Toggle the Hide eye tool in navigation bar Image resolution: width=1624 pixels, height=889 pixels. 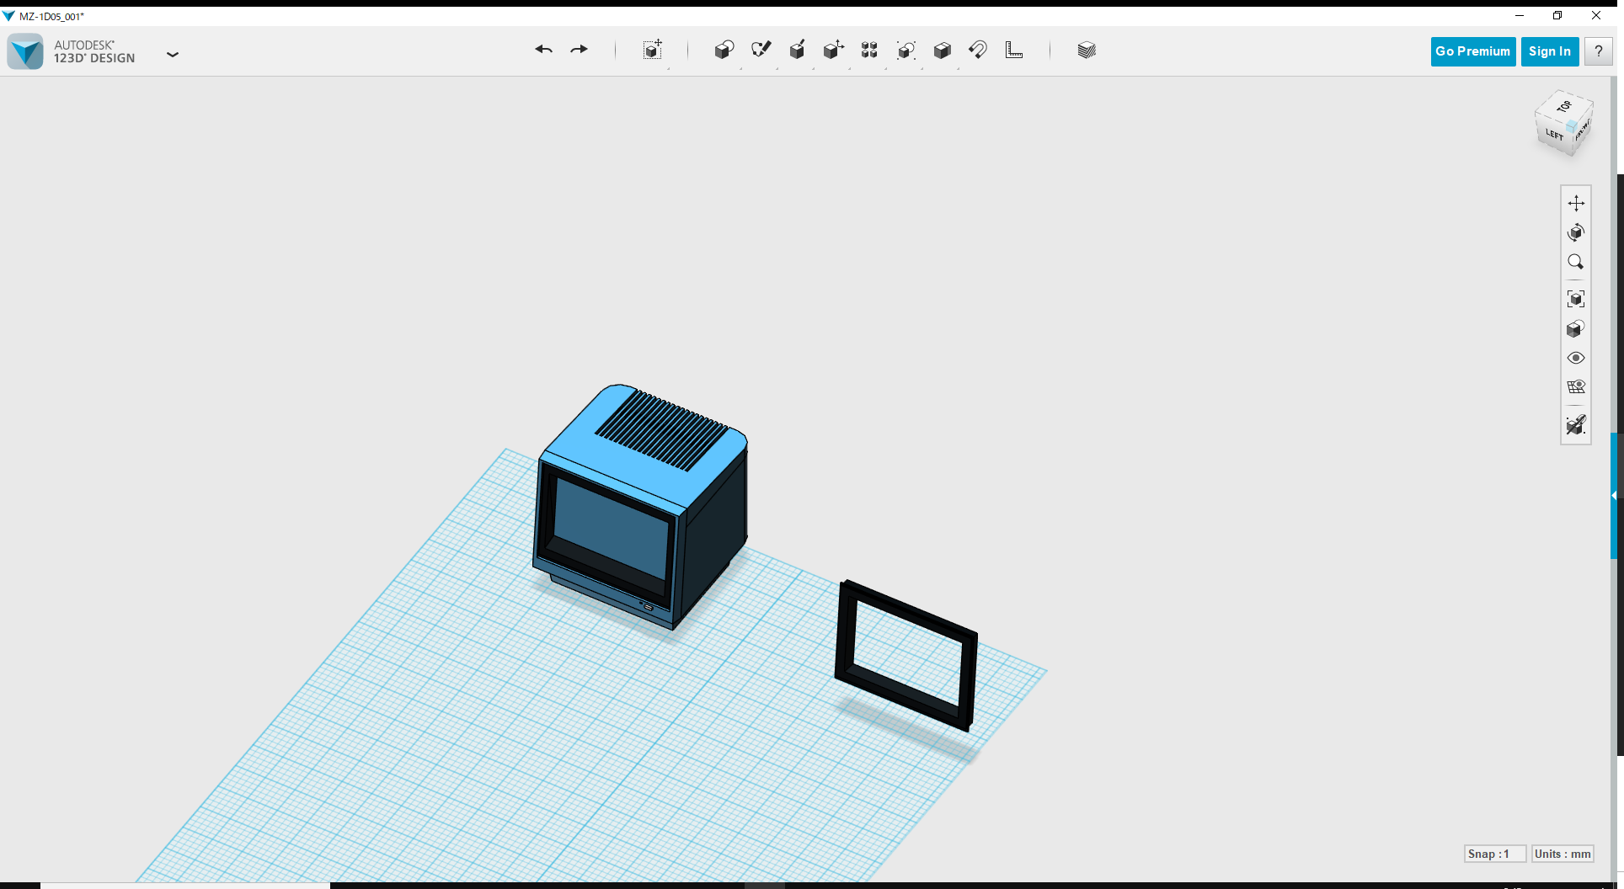1576,358
